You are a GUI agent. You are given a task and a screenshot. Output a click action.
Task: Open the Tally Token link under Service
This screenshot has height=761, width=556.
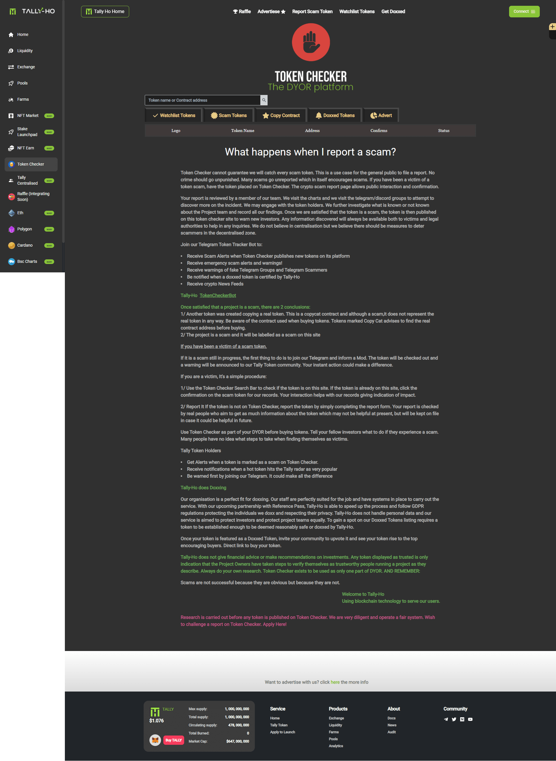[x=279, y=725]
